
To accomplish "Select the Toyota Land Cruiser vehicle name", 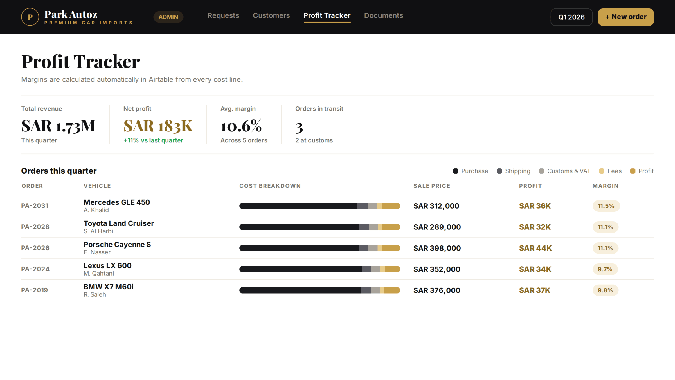I will coord(119,223).
